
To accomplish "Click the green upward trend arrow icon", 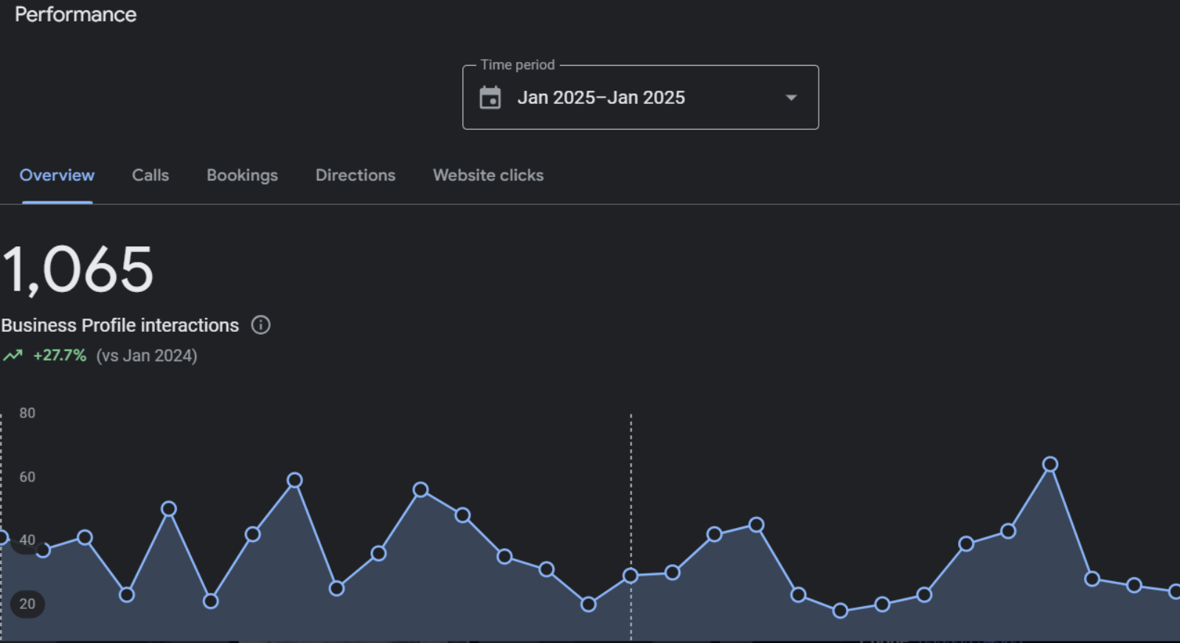I will point(13,355).
